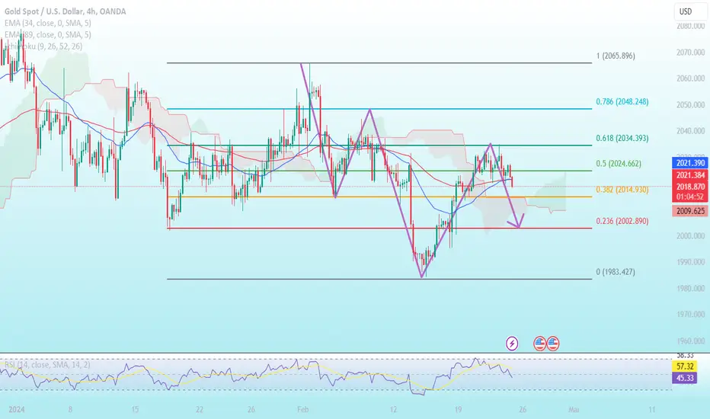Click the 15 date on time axis
Image resolution: width=710 pixels, height=419 pixels.
[x=135, y=410]
